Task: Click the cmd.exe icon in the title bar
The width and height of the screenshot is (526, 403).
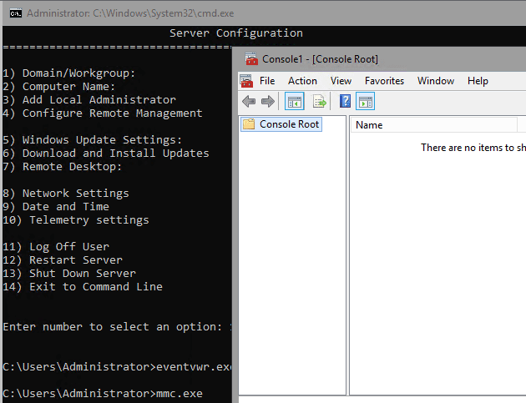Action: click(x=13, y=13)
